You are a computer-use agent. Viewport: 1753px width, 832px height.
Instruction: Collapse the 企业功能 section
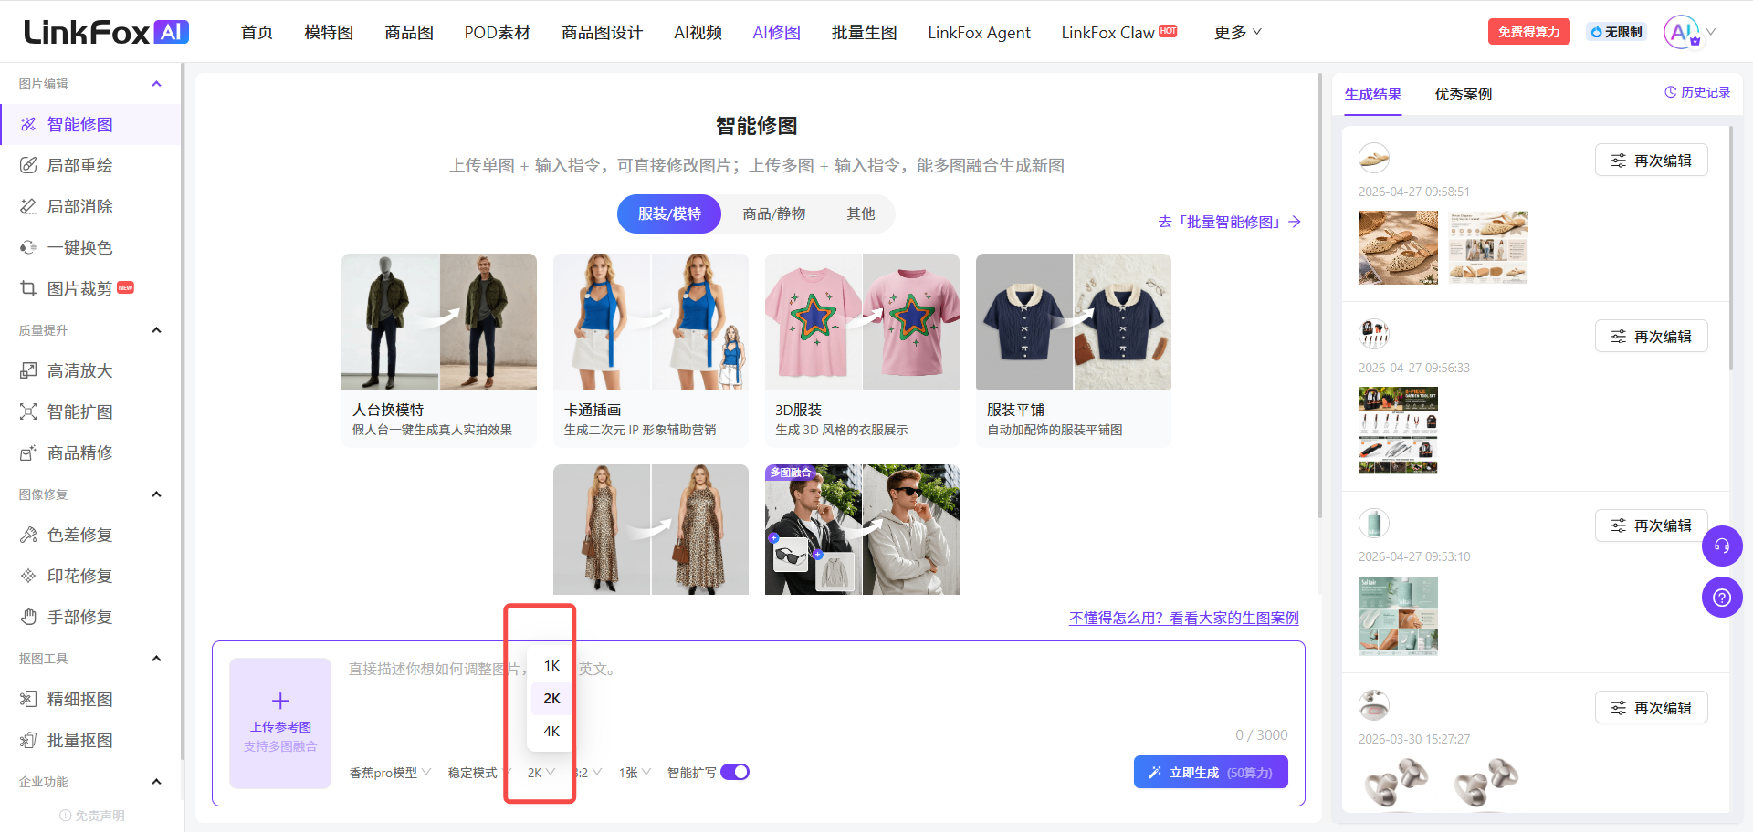pos(156,782)
